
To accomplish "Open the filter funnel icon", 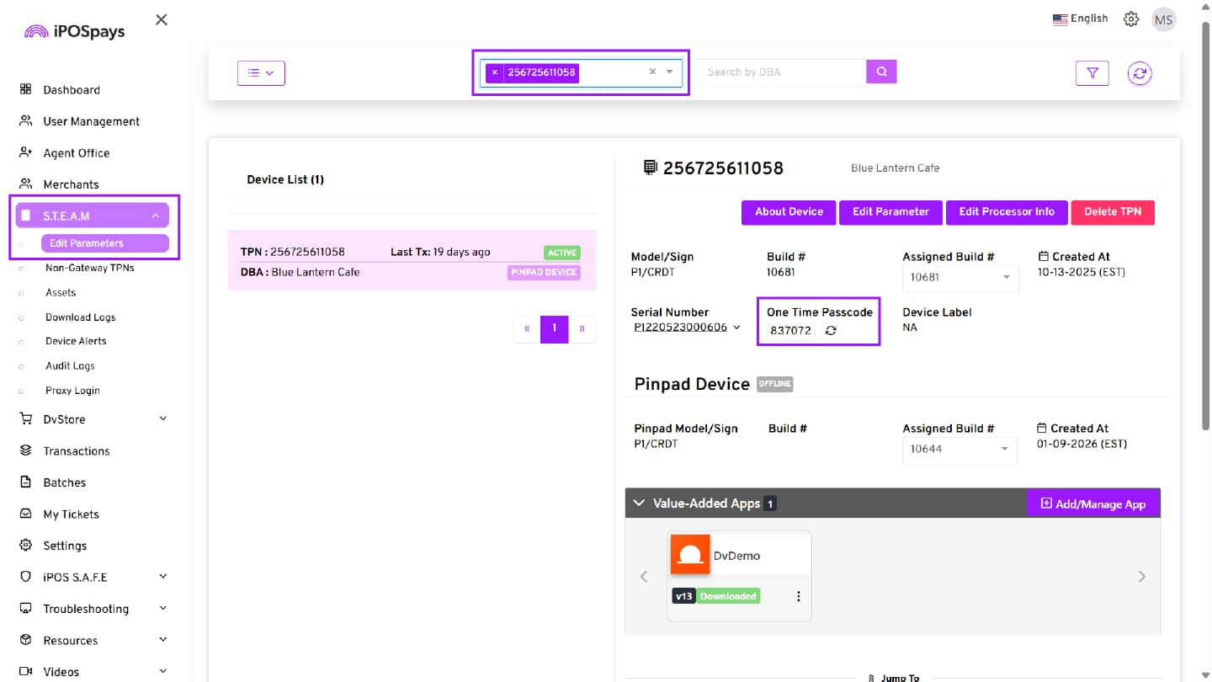I will [x=1092, y=73].
